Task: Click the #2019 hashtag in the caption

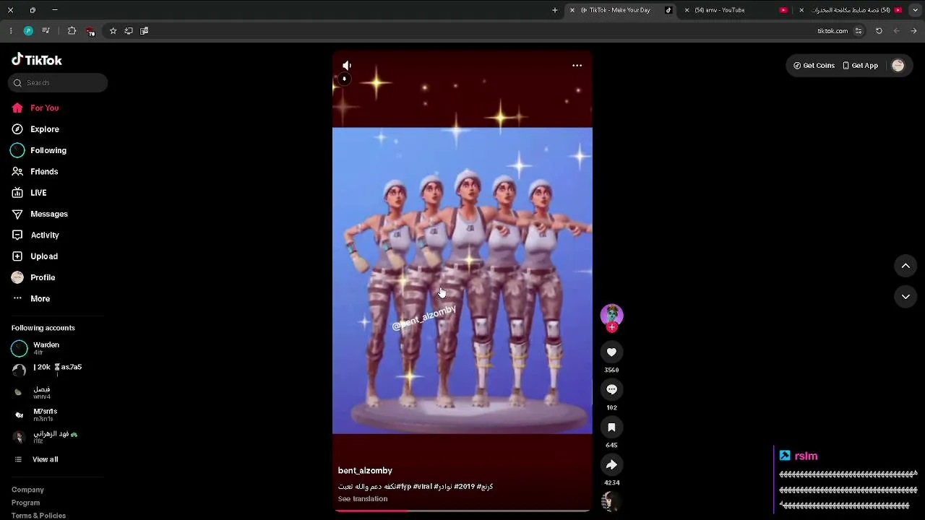Action: pos(464,487)
